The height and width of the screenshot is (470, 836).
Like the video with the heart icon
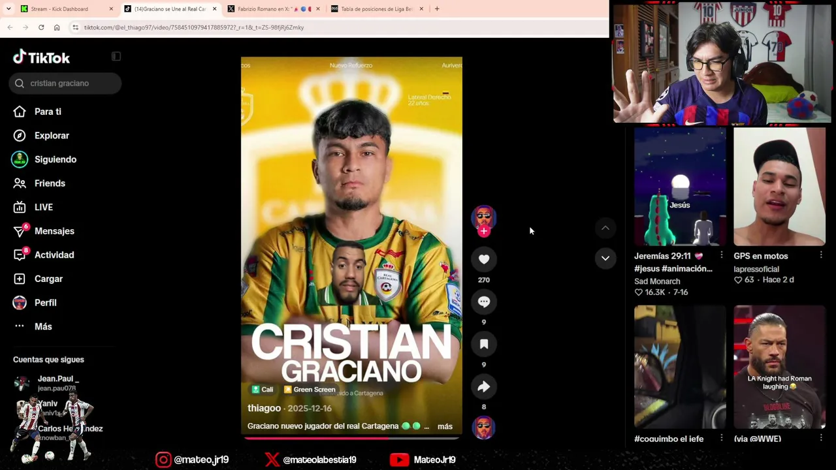tap(484, 259)
